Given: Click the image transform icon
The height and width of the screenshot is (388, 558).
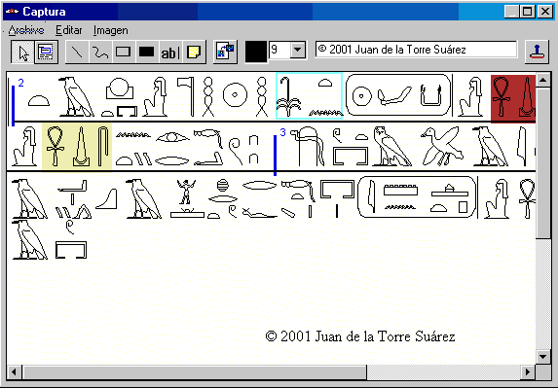Looking at the screenshot, I should coord(225,53).
